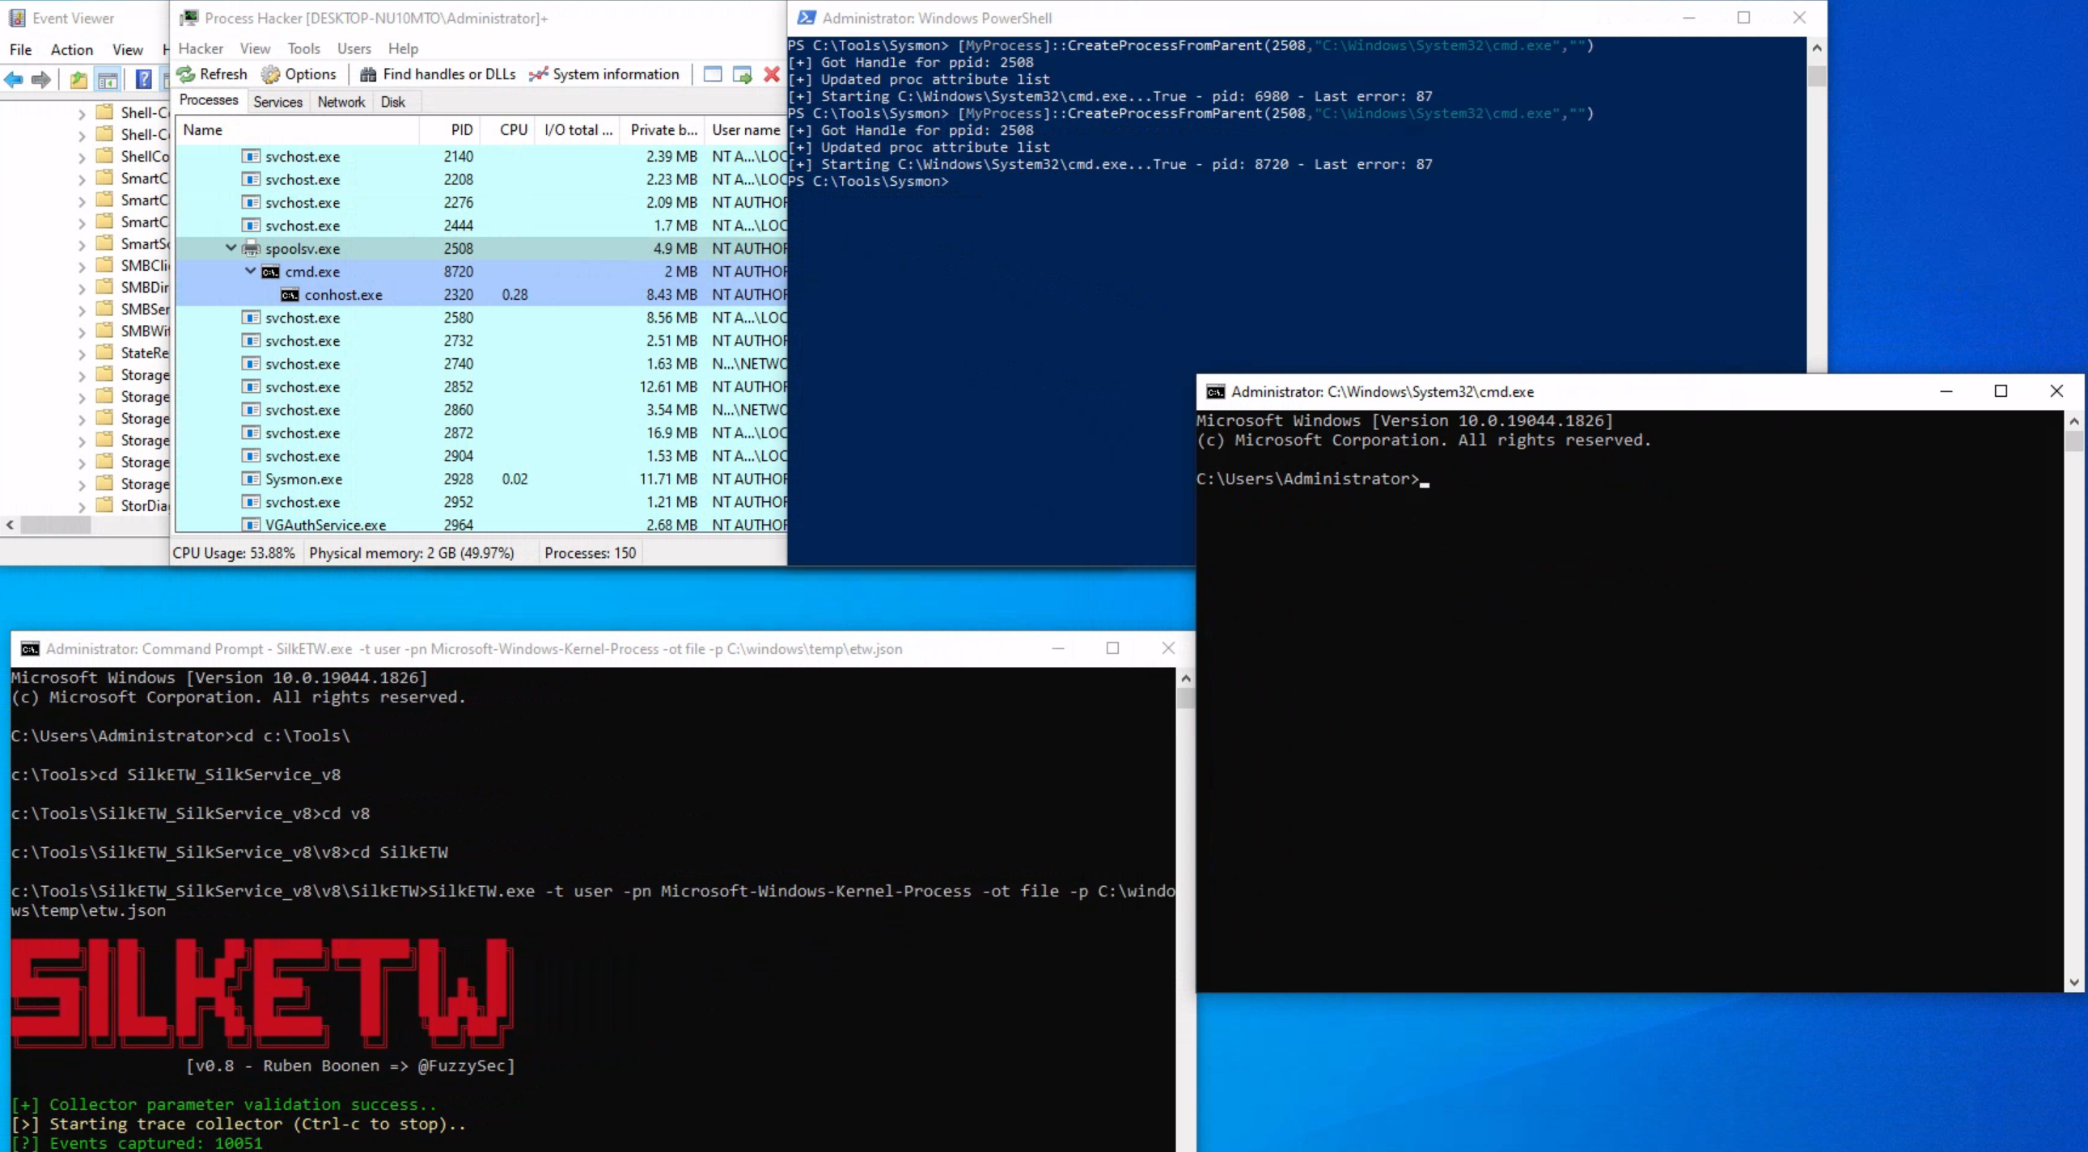Select the Sysmon.exe process row
Image resolution: width=2088 pixels, height=1152 pixels.
304,479
